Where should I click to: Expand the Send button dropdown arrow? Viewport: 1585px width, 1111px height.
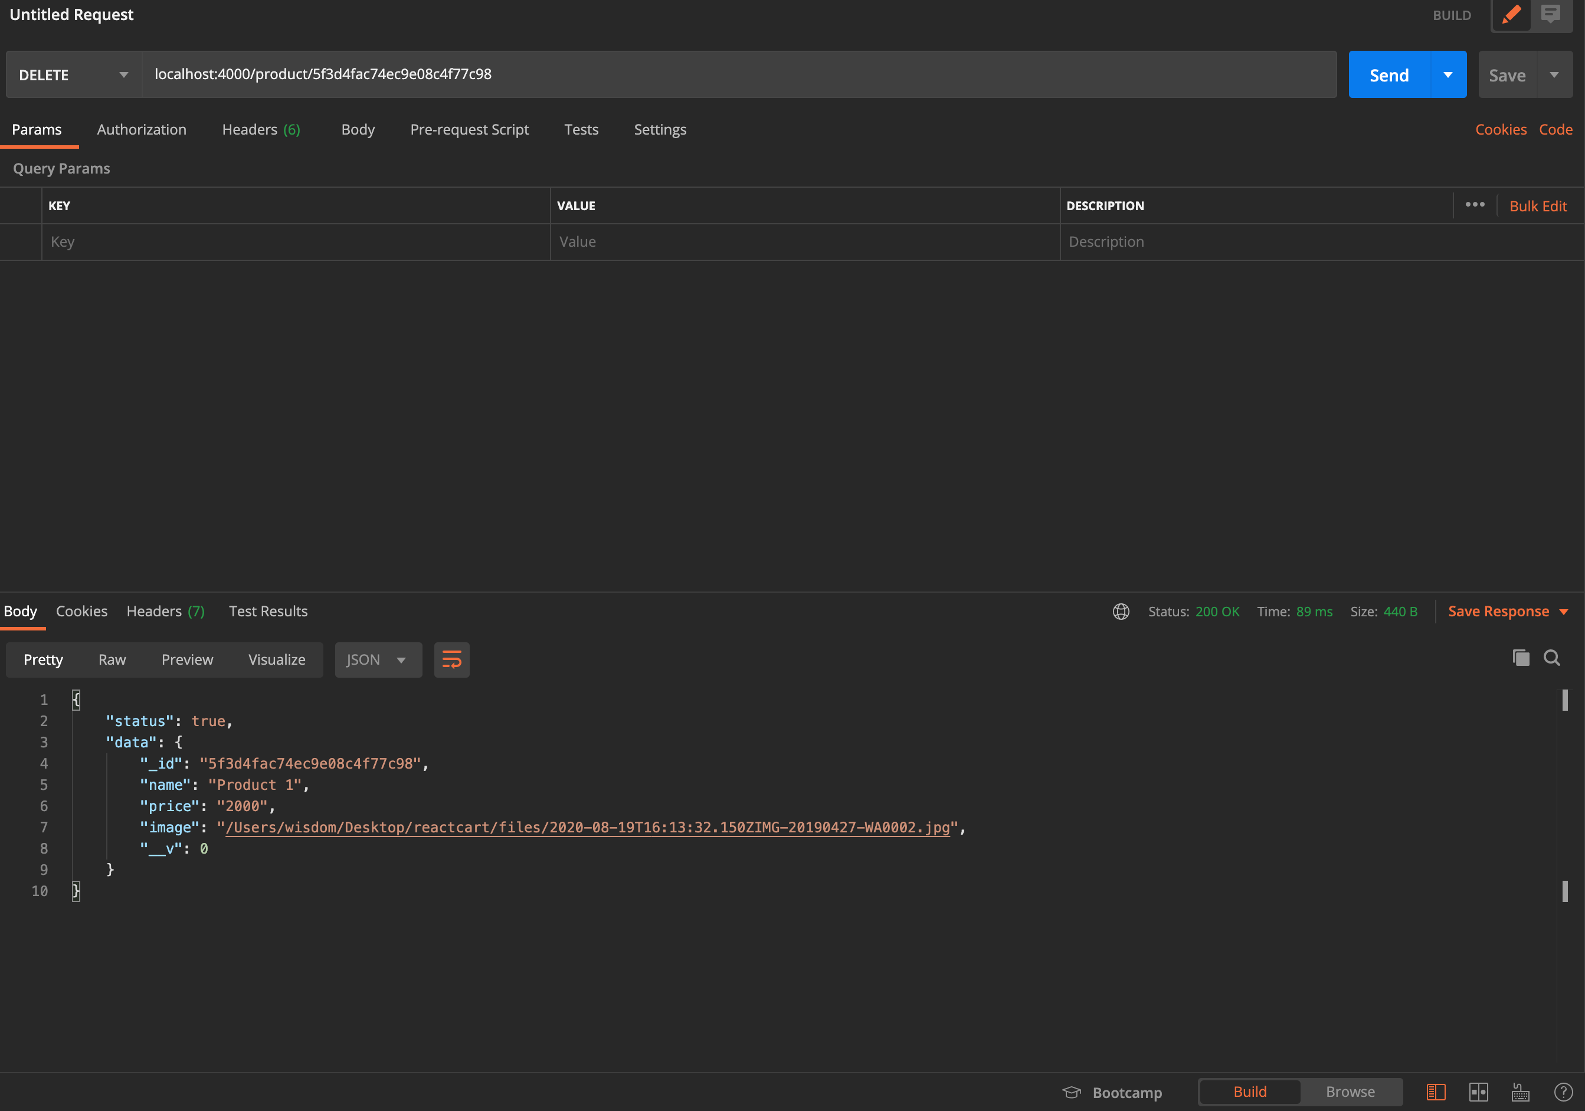(x=1448, y=74)
